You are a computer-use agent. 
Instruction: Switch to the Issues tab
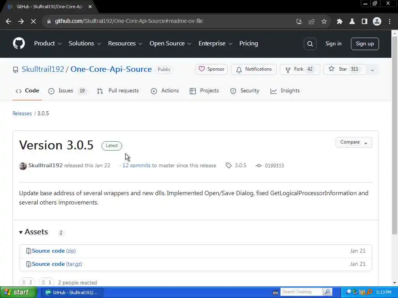[67, 91]
